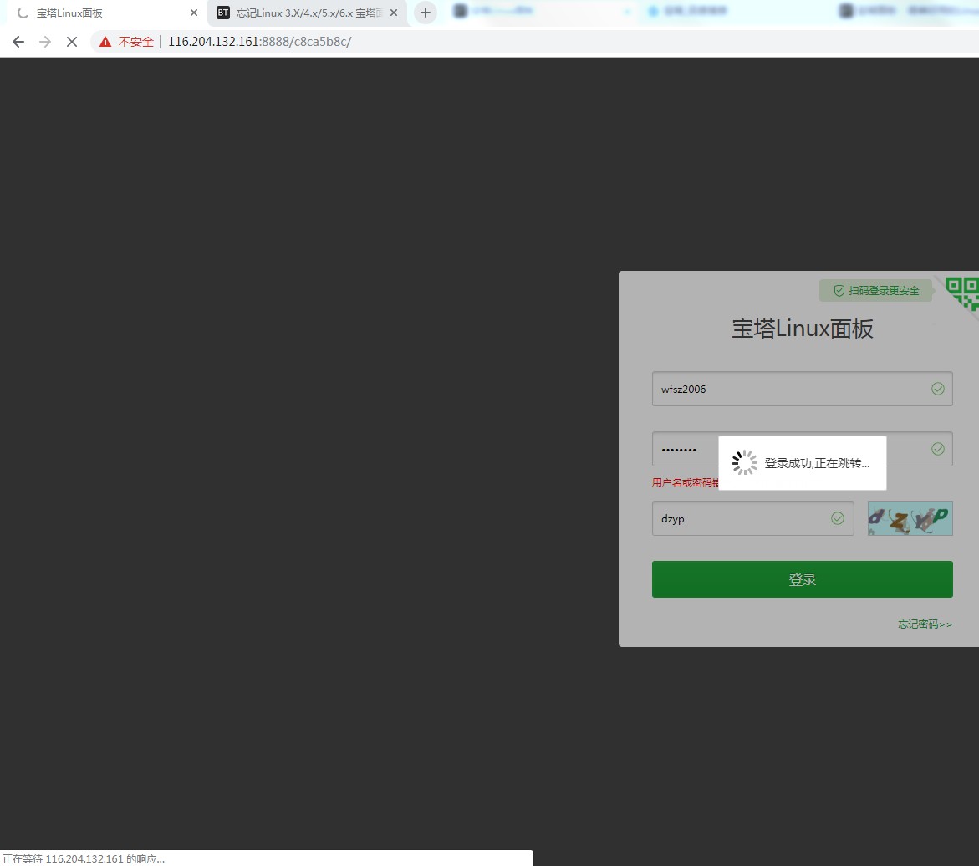Click the green 登录 button

[803, 579]
